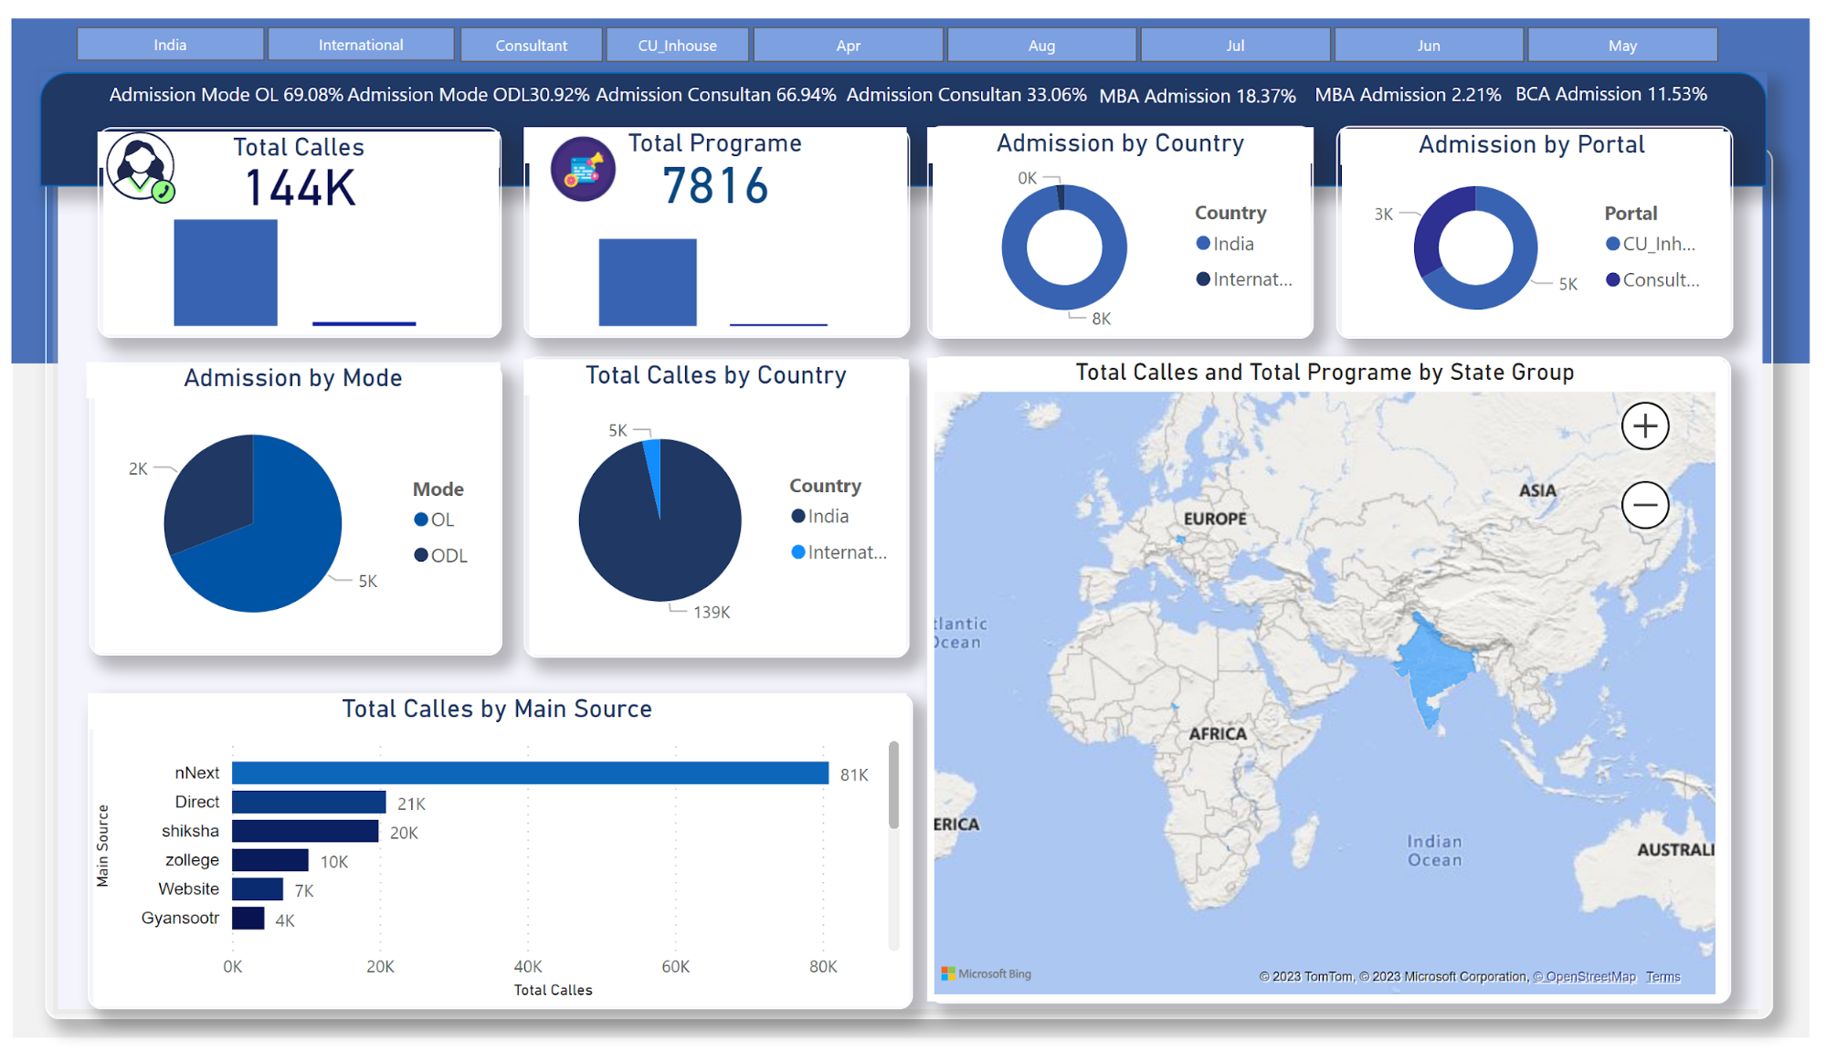Click Internat... legend swatch in Total Calles by Country
The image size is (1826, 1061).
pos(798,552)
